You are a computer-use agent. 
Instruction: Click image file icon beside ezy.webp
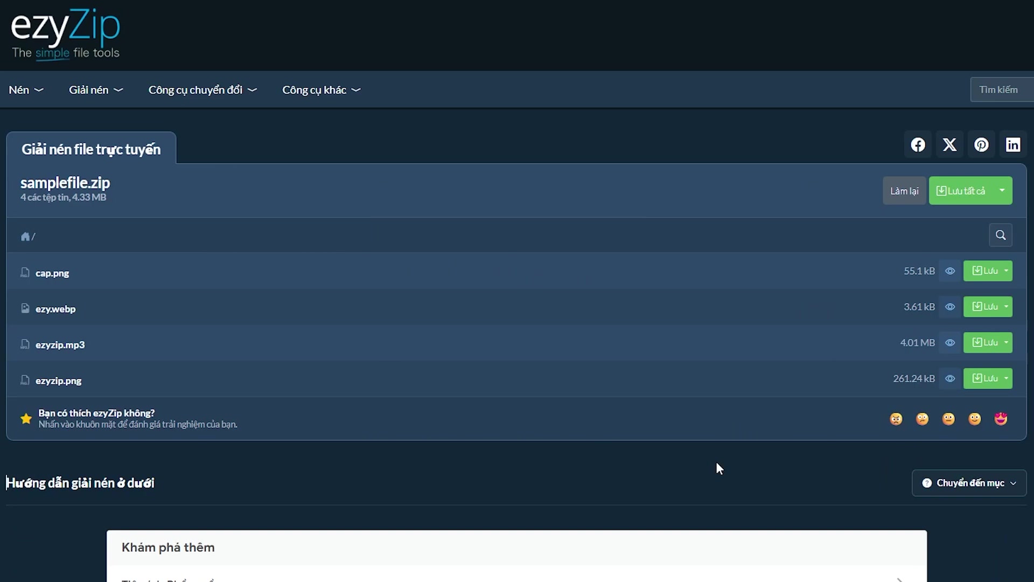click(25, 308)
